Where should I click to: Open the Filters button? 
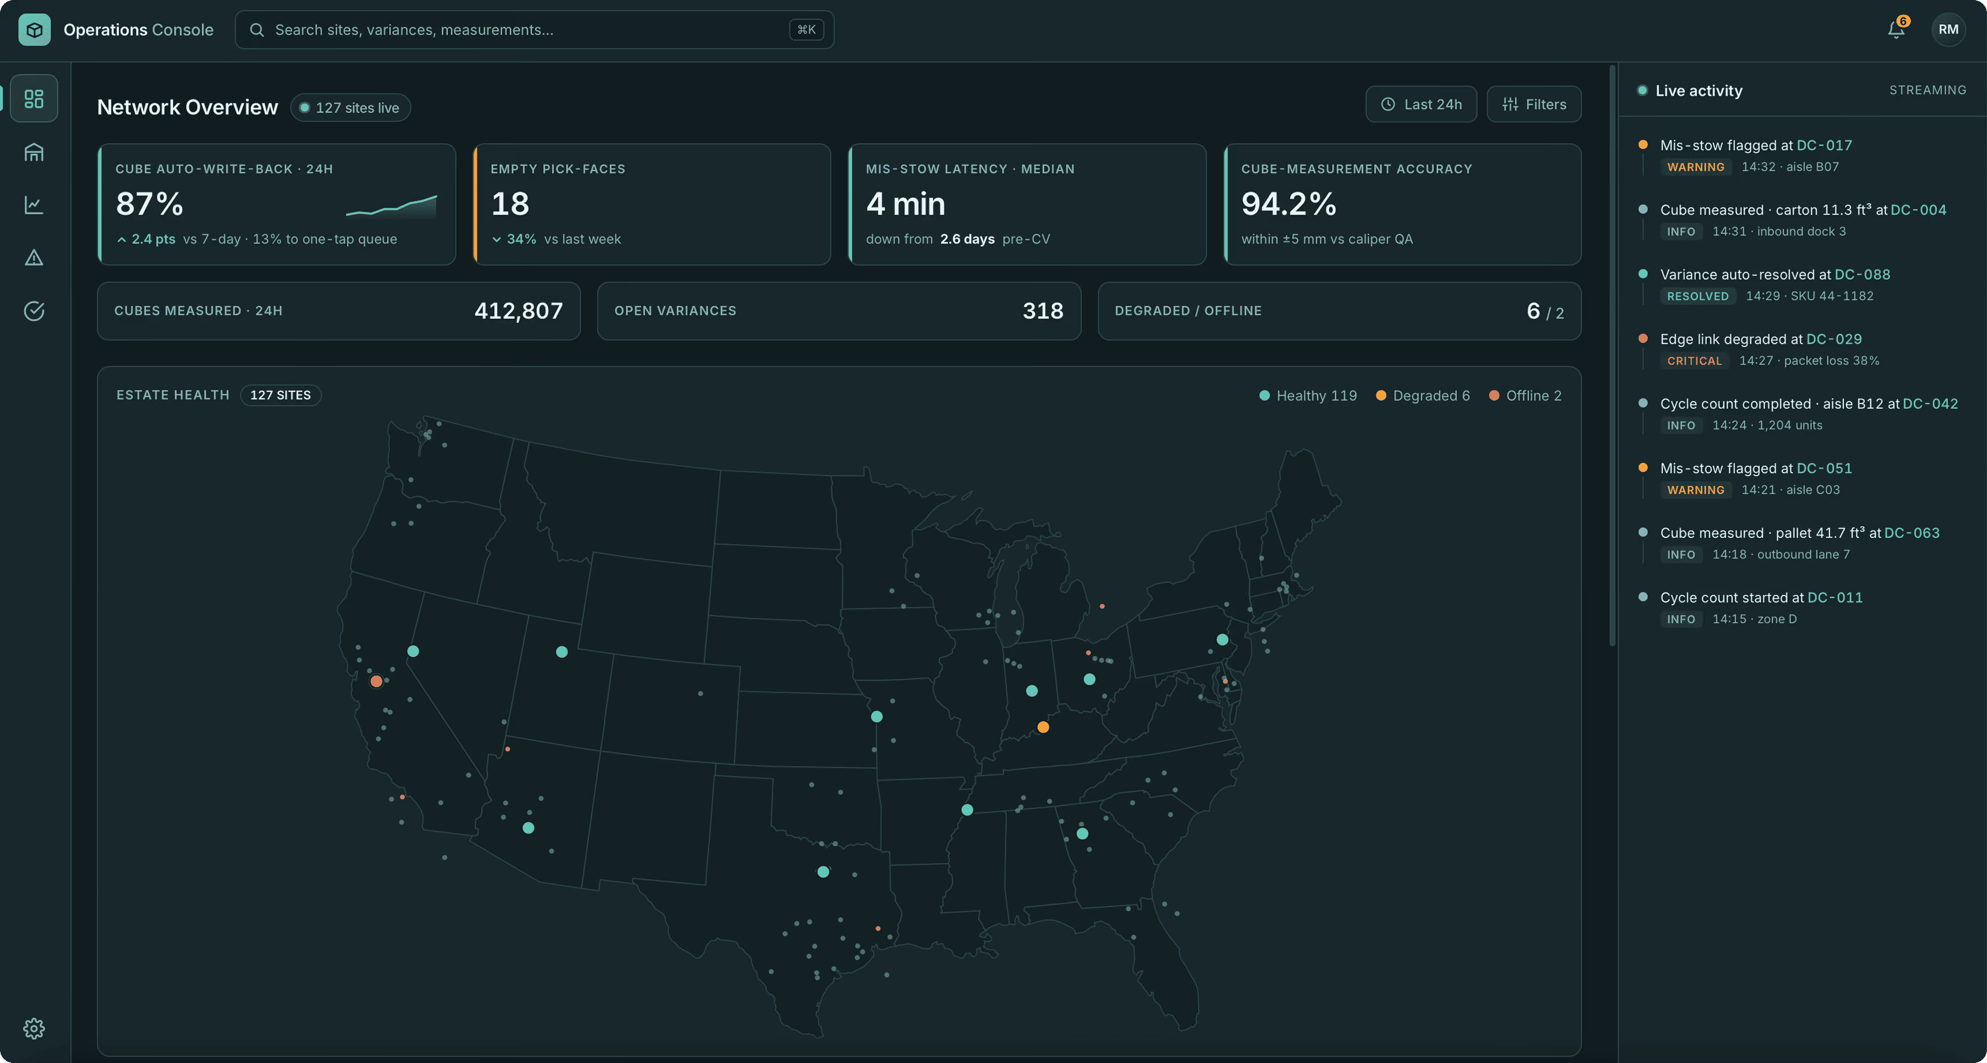[x=1533, y=104]
